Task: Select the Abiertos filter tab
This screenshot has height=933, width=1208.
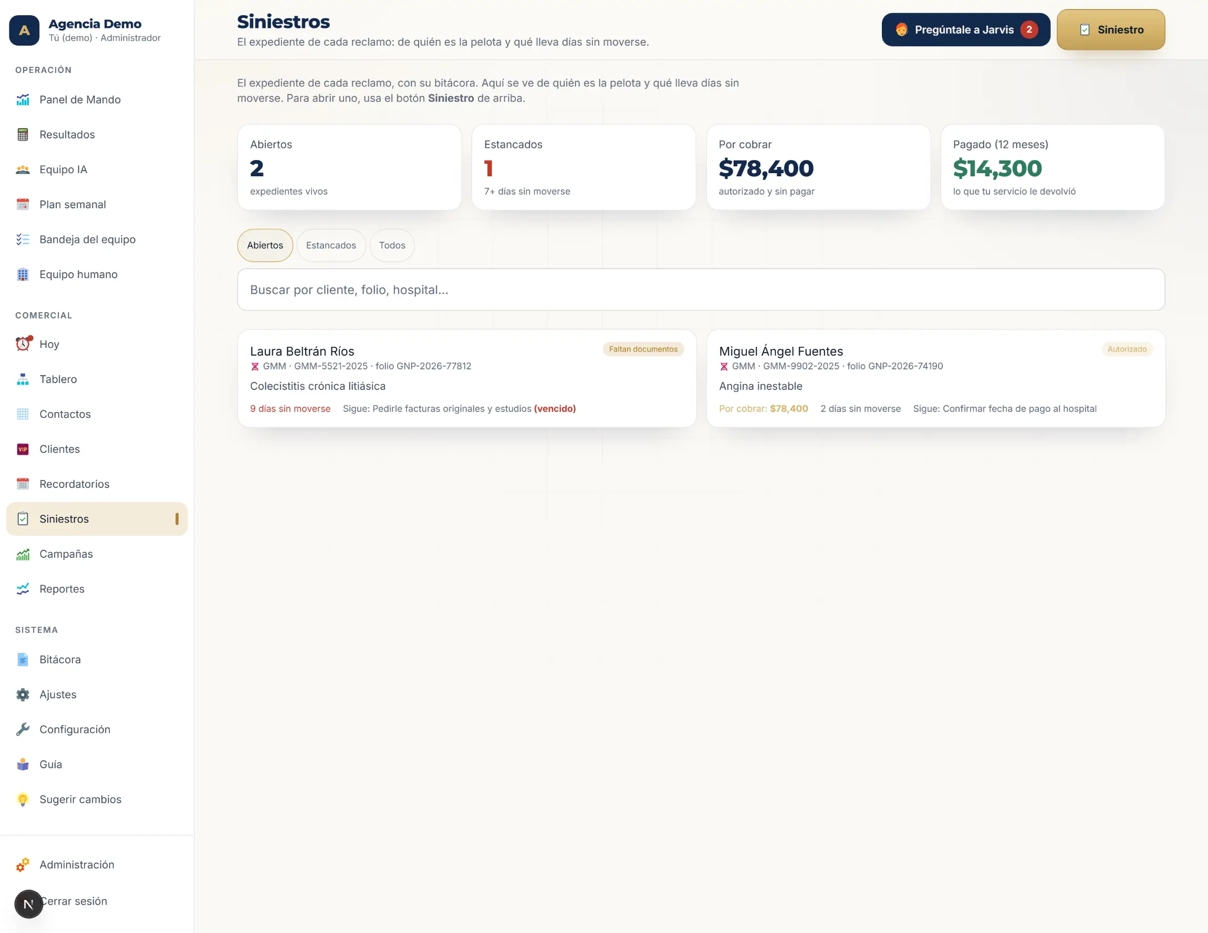Action: point(265,246)
